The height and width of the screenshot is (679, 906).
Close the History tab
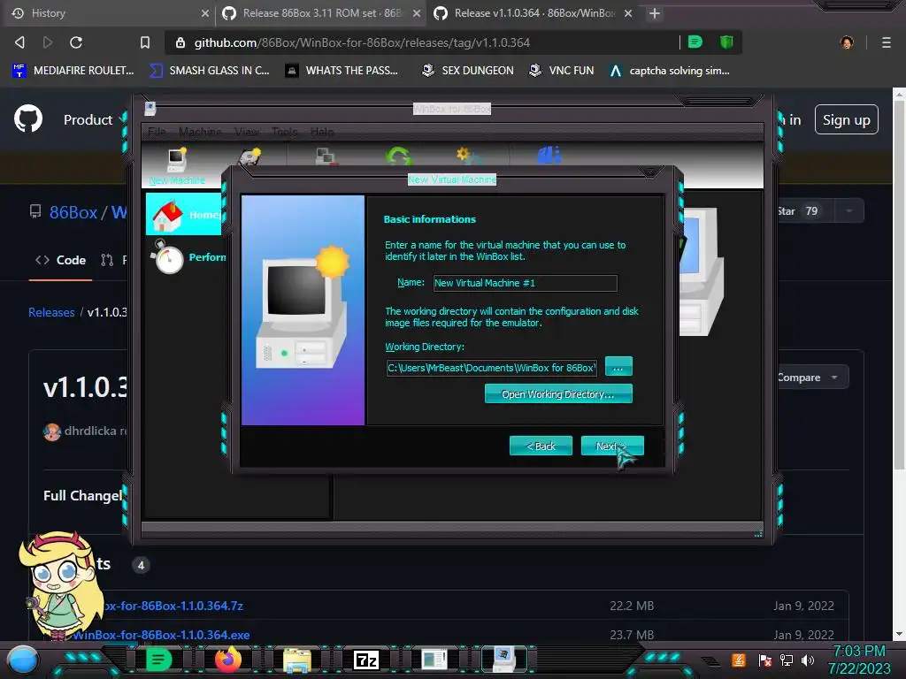(x=205, y=13)
